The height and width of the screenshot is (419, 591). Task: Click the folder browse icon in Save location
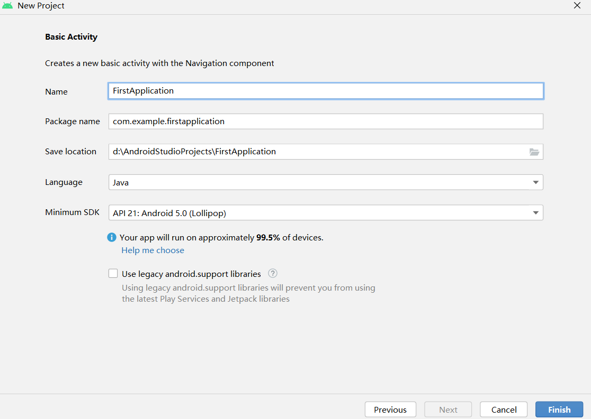pos(534,152)
